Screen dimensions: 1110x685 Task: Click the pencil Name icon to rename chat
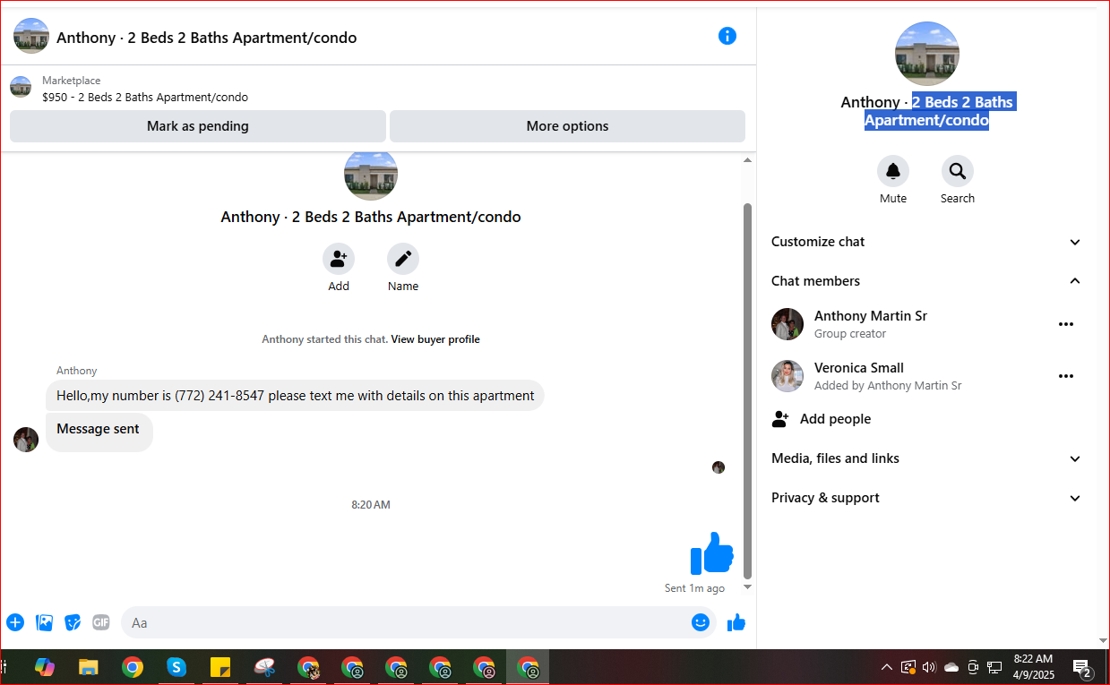403,259
